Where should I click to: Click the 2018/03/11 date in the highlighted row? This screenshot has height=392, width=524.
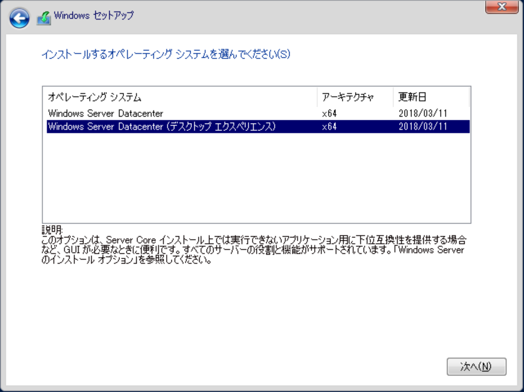coord(423,127)
